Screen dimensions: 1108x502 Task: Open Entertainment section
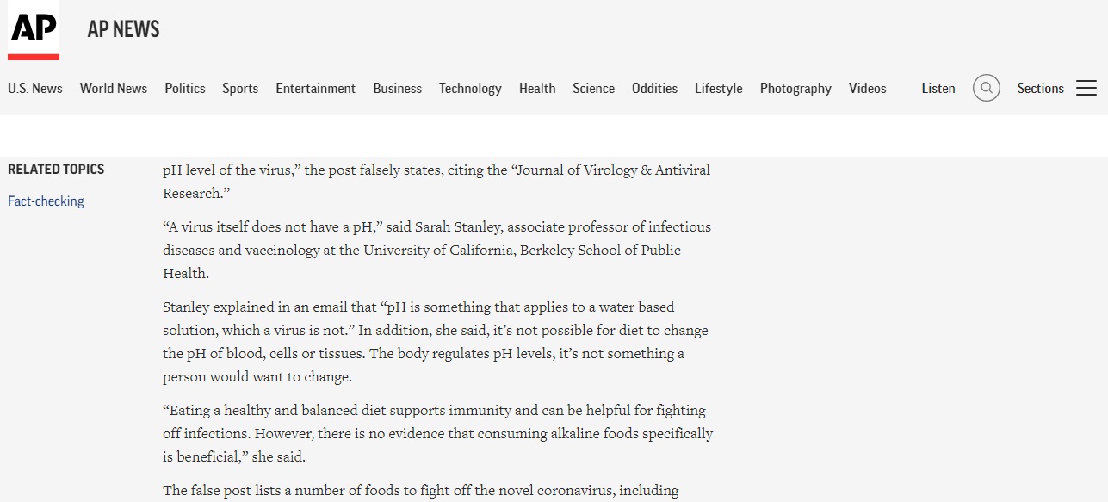[315, 88]
